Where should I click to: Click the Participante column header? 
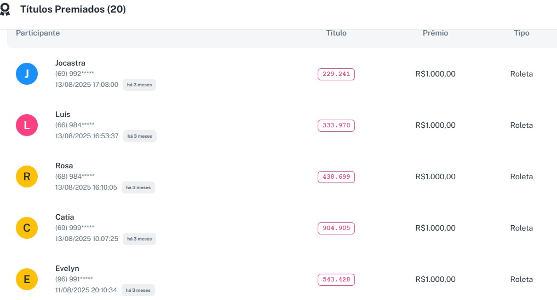38,33
